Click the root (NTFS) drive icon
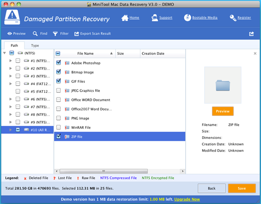Screen dimensions: 261x204 20,53
